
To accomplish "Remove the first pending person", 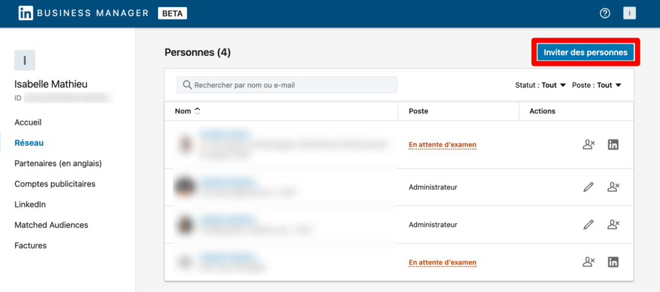I will (x=588, y=145).
